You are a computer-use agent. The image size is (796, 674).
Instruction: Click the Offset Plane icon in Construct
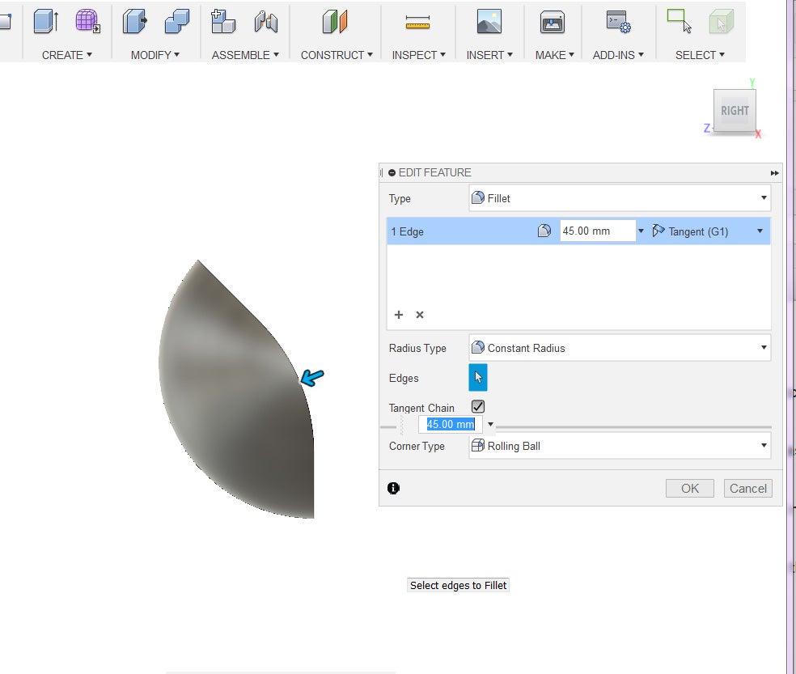point(335,22)
